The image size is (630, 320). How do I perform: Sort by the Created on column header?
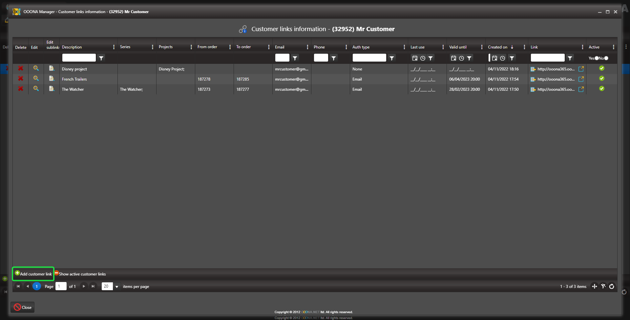click(497, 47)
